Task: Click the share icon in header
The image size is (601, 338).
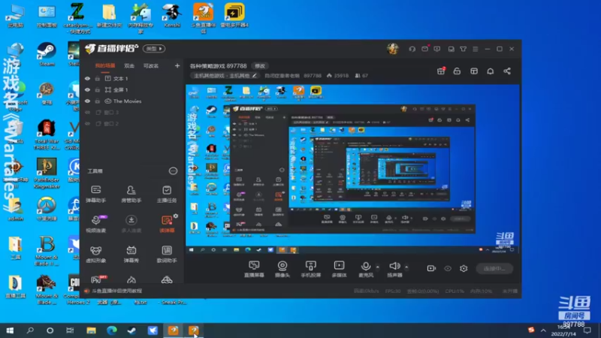Action: click(507, 71)
